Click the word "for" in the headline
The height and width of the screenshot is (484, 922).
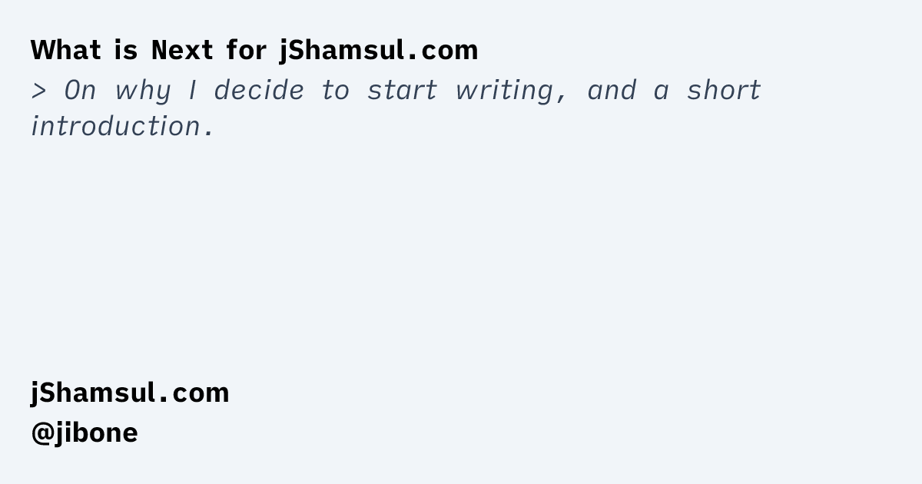(246, 51)
